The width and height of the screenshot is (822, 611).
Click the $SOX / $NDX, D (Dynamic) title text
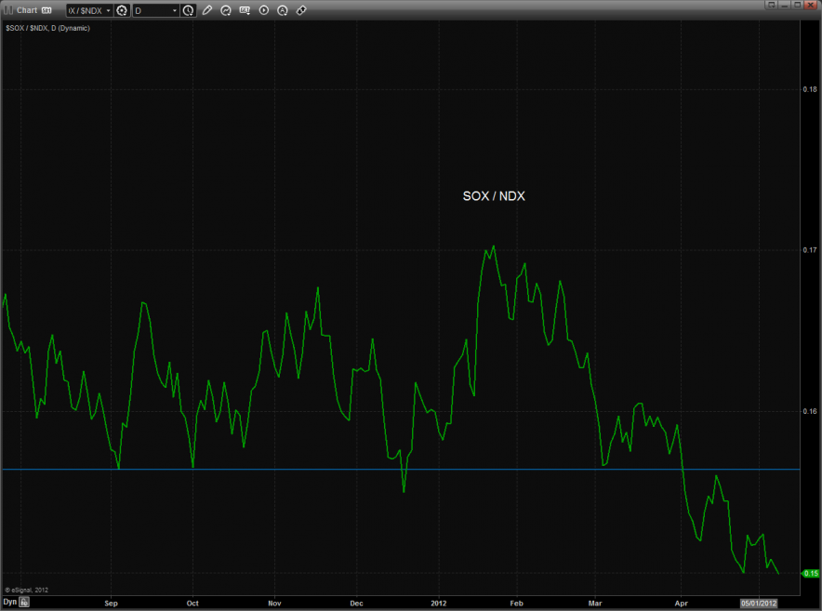pos(46,28)
